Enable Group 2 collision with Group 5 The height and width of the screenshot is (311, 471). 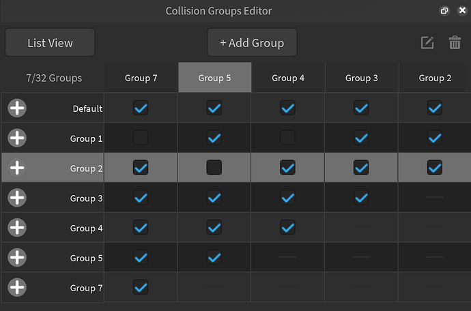click(214, 168)
